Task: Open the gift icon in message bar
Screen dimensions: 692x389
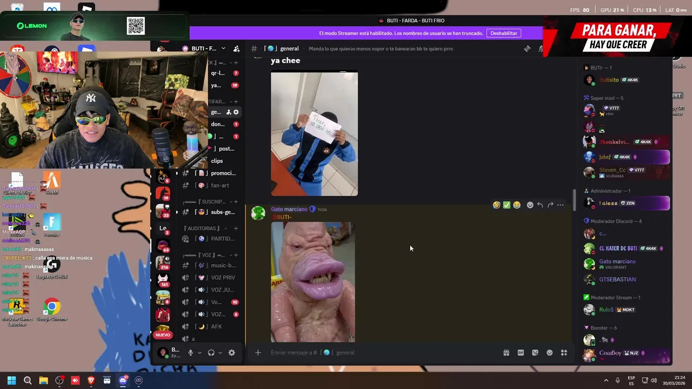Action: (506, 353)
